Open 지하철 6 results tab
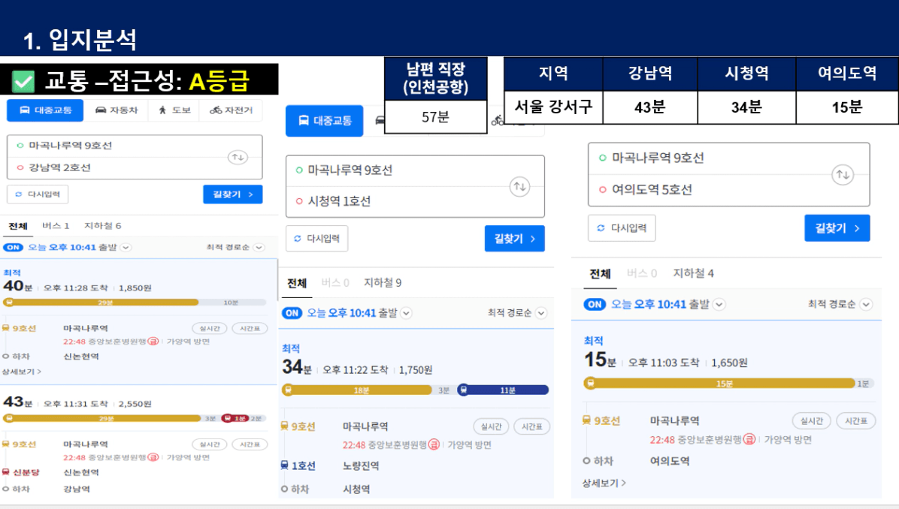This screenshot has height=509, width=899. pos(103,225)
